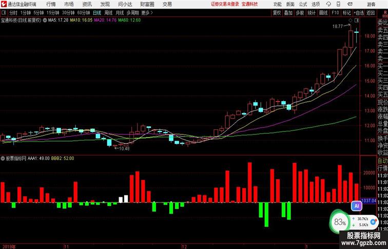Select the 周线 weekly chart tab
Viewport: 388px width, 249px height.
pyautogui.click(x=108, y=13)
